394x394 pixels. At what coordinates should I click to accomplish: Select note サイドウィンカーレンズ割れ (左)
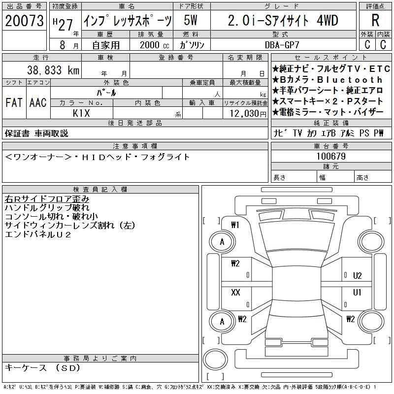pyautogui.click(x=70, y=226)
